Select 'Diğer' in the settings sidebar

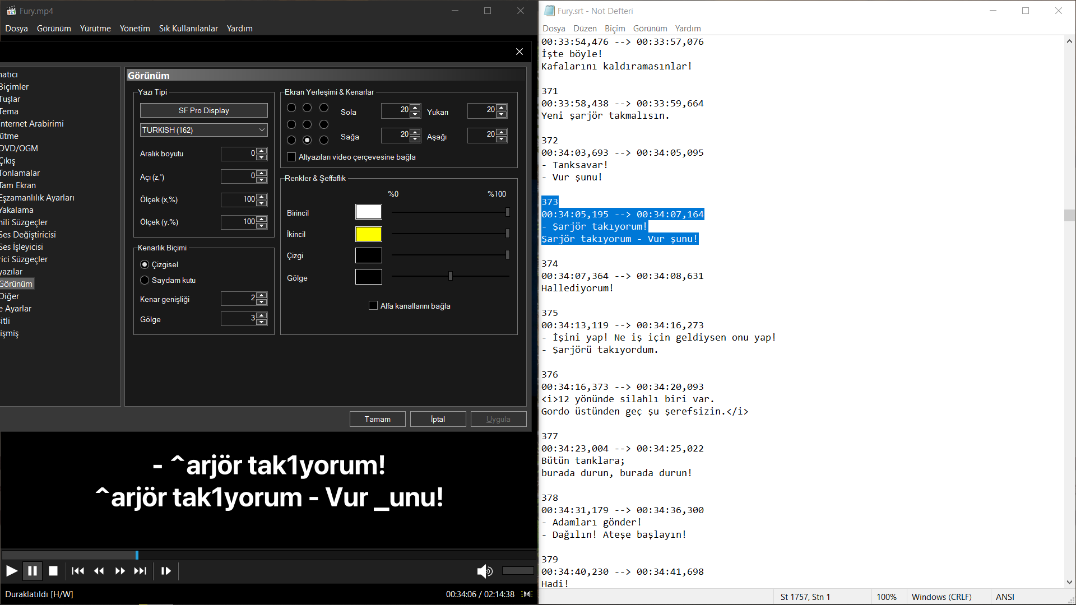tap(10, 296)
